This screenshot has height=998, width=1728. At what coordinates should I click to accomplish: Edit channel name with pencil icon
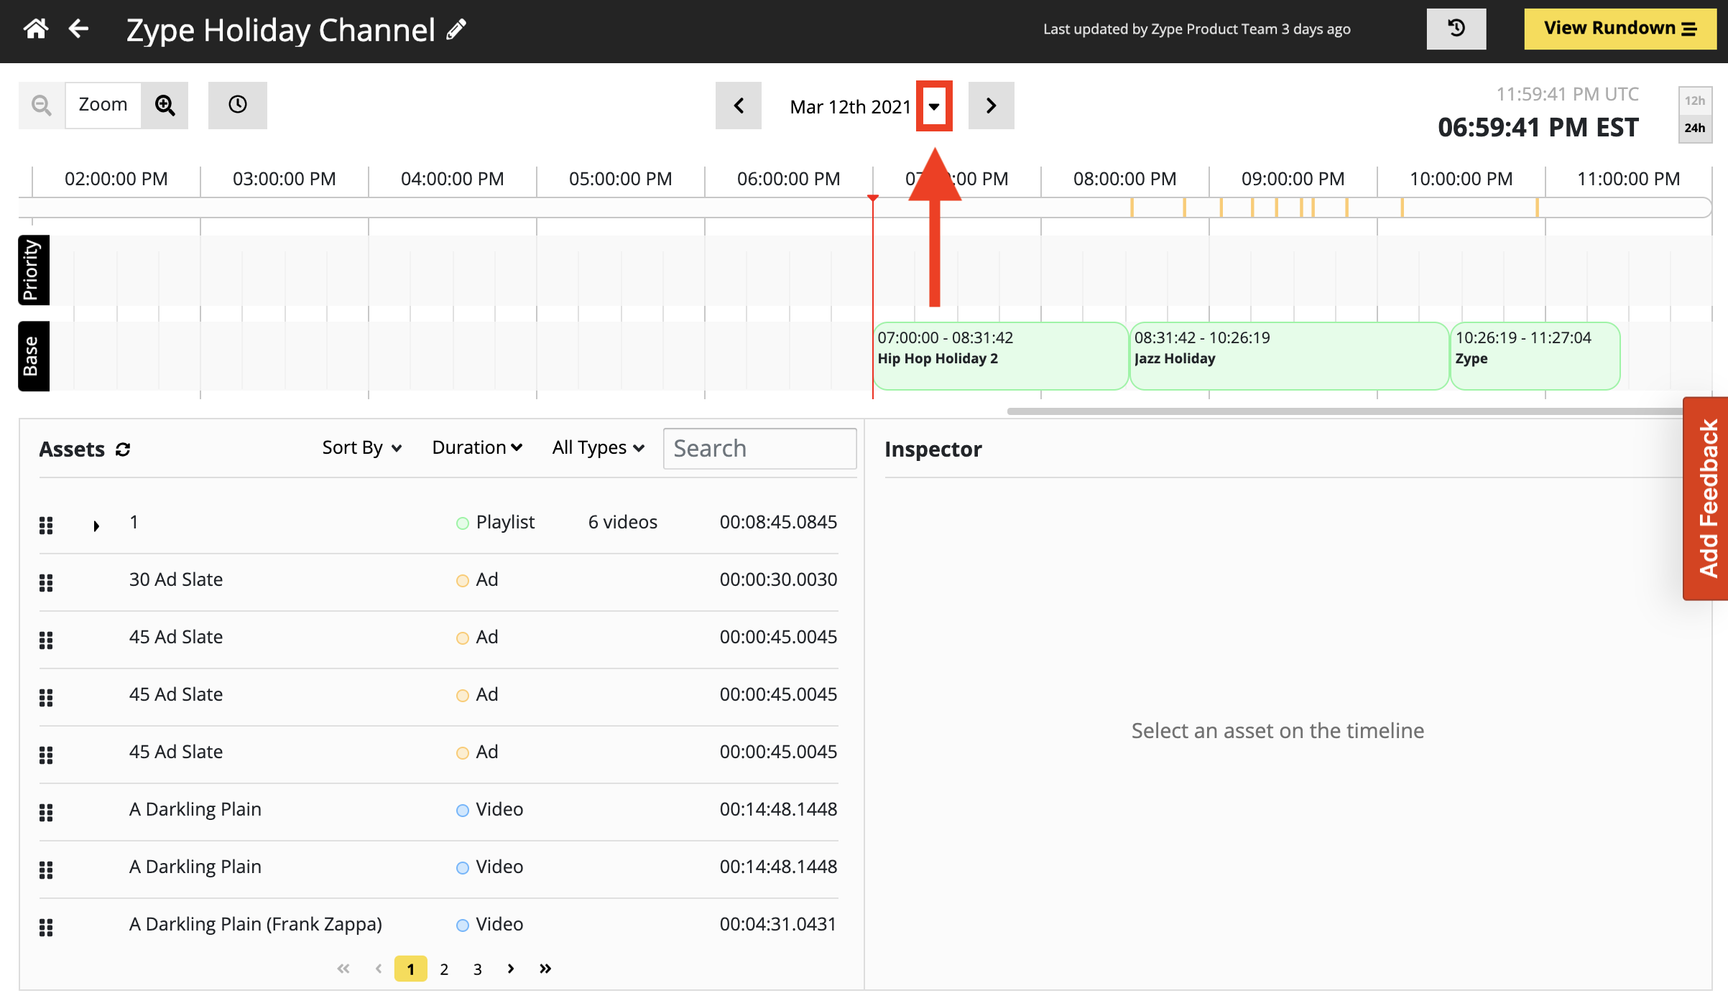coord(456,29)
